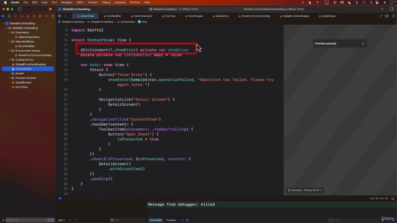Image resolution: width=397 pixels, height=223 pixels.
Task: Refresh the paused preview
Action: [363, 43]
